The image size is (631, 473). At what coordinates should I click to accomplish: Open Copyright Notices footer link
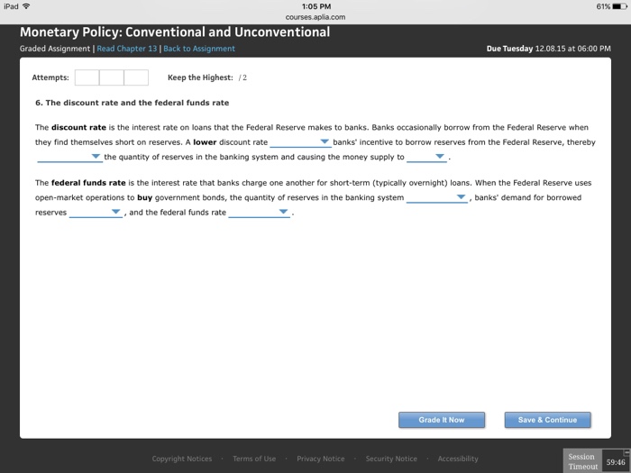(182, 459)
